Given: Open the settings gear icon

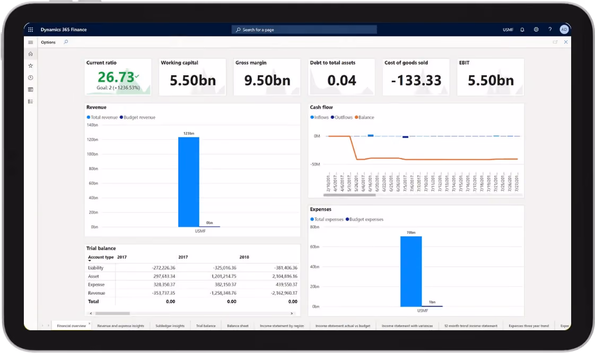Looking at the screenshot, I should pos(536,30).
